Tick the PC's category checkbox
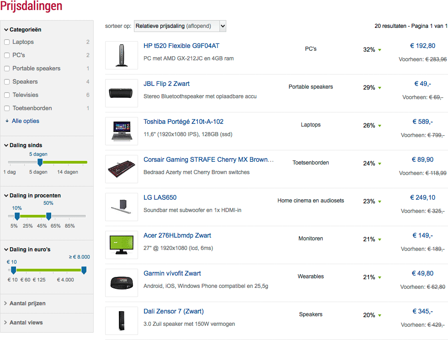The height and width of the screenshot is (340, 448). pos(7,55)
